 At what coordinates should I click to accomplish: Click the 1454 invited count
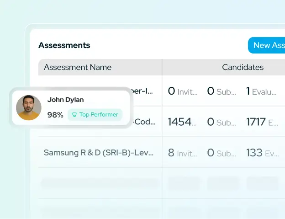[182, 122]
